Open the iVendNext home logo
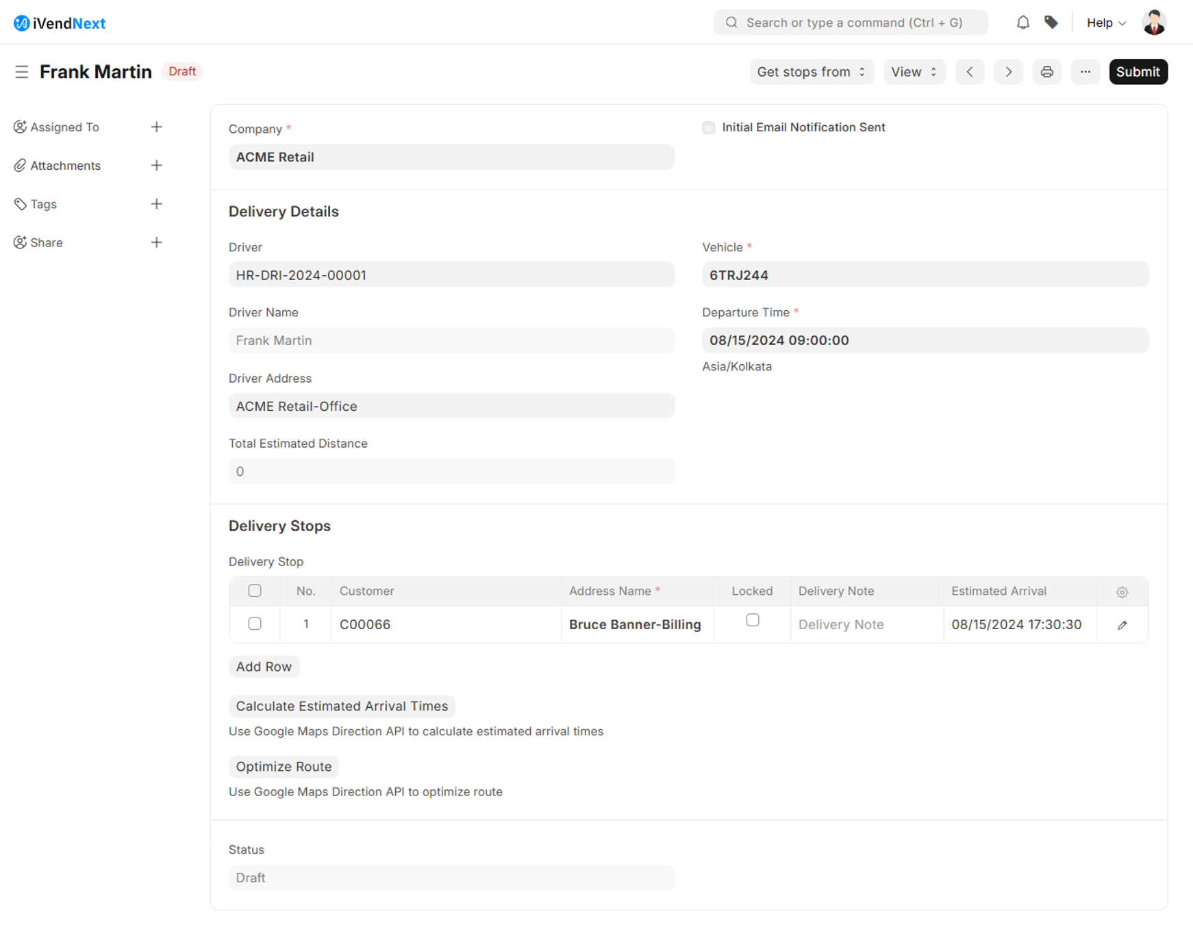The height and width of the screenshot is (931, 1193). tap(60, 23)
